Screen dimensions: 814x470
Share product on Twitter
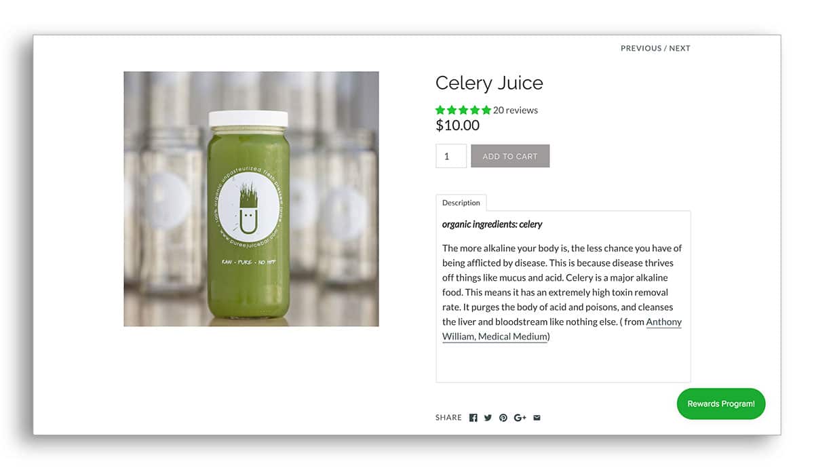[488, 418]
